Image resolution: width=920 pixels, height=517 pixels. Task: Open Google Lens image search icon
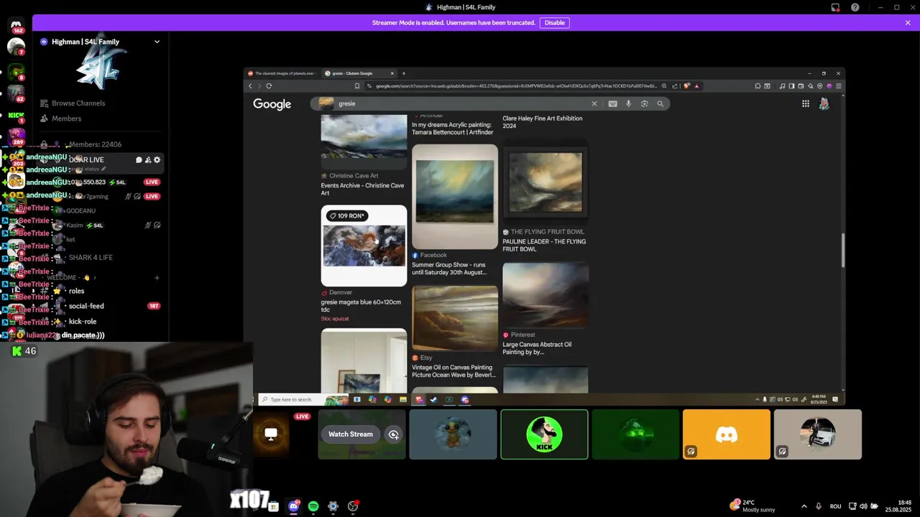(644, 103)
